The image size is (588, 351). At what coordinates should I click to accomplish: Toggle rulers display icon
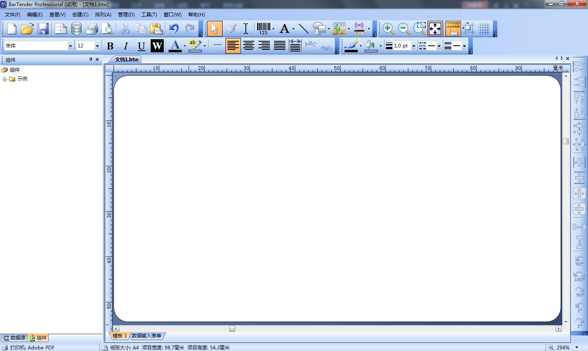[453, 29]
